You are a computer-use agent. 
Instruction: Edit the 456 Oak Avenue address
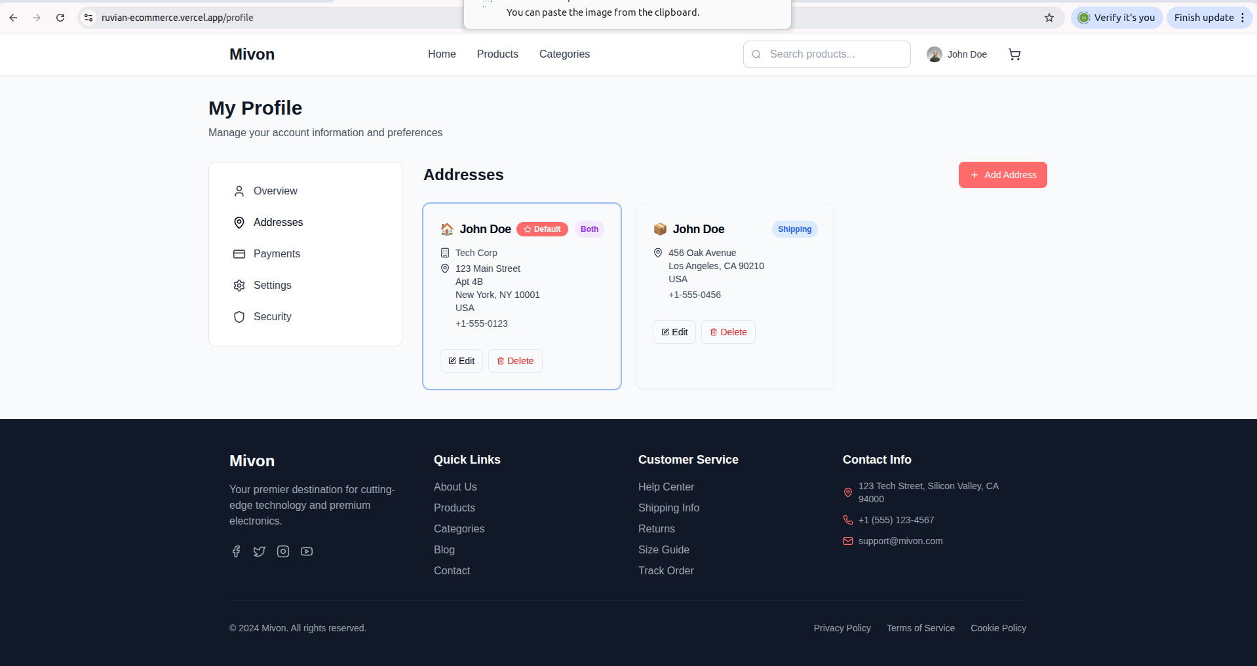click(x=674, y=332)
